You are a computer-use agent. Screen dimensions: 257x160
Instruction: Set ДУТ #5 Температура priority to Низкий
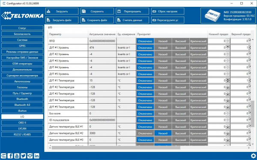pyautogui.click(x=163, y=107)
